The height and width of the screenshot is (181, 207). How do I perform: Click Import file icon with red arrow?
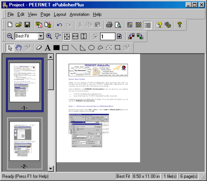39,25
